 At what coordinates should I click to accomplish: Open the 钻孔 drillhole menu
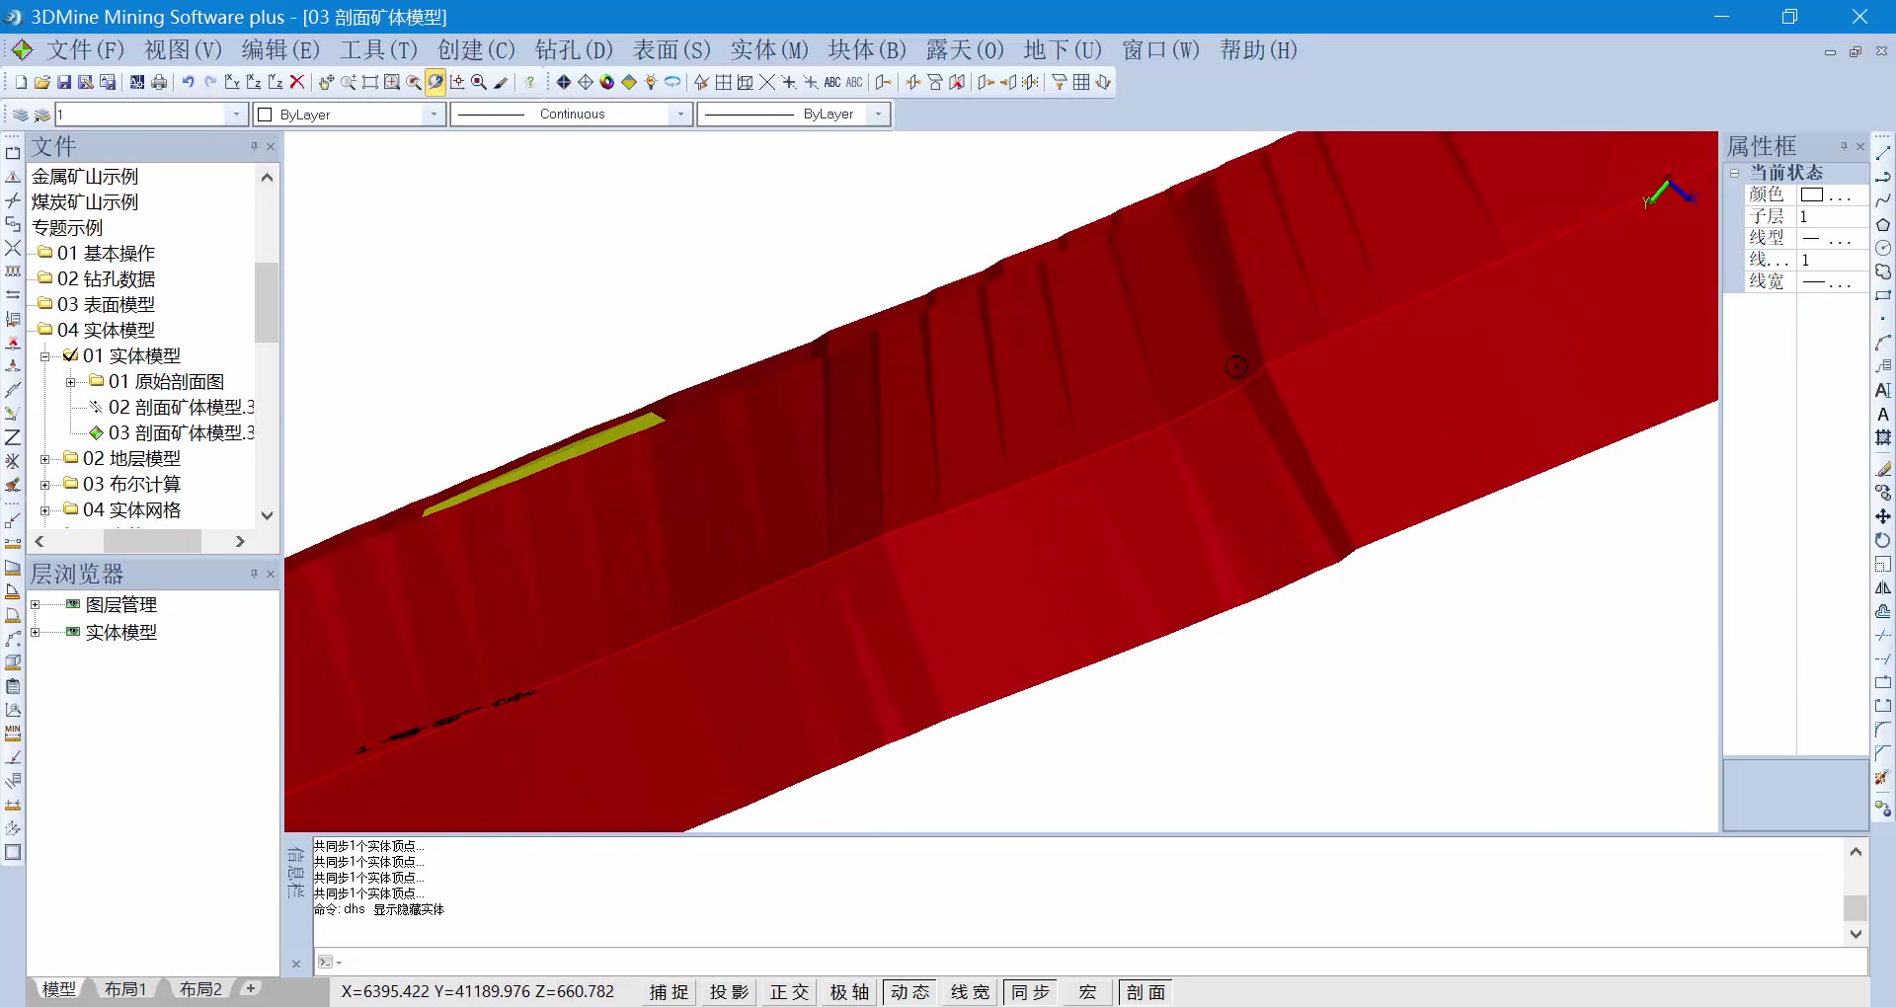pos(573,49)
